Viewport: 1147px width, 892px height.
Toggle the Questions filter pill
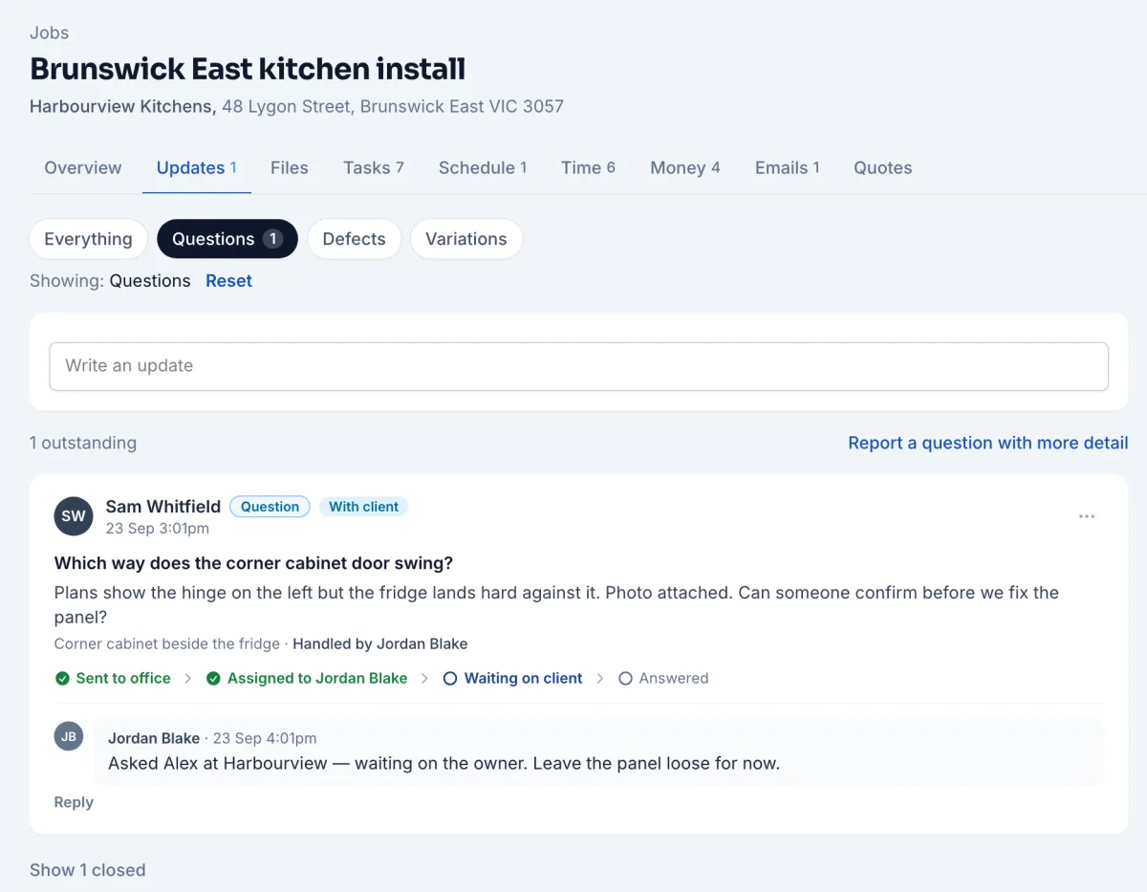pyautogui.click(x=227, y=239)
